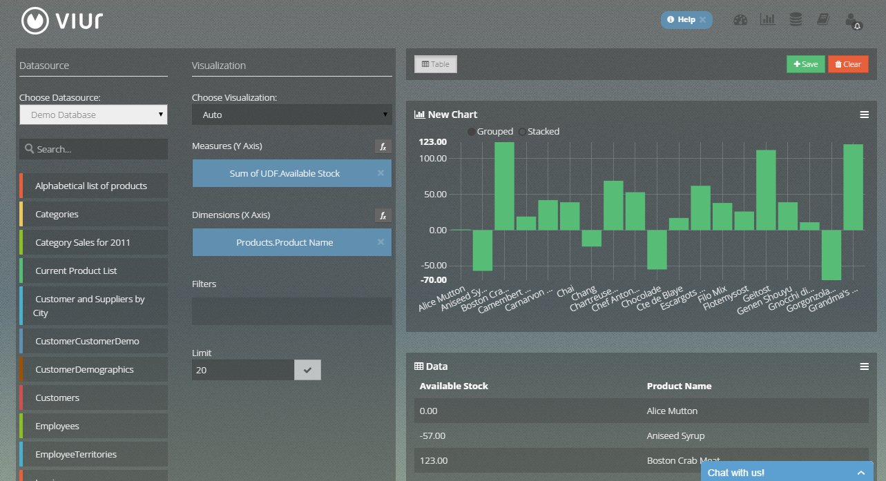Select the CustomerCustomerDemo table
Image resolution: width=886 pixels, height=481 pixels.
pyautogui.click(x=93, y=341)
